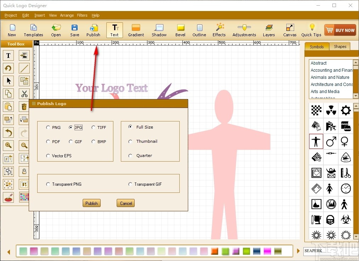Select the GIF format radio button
The width and height of the screenshot is (359, 261).
point(71,142)
